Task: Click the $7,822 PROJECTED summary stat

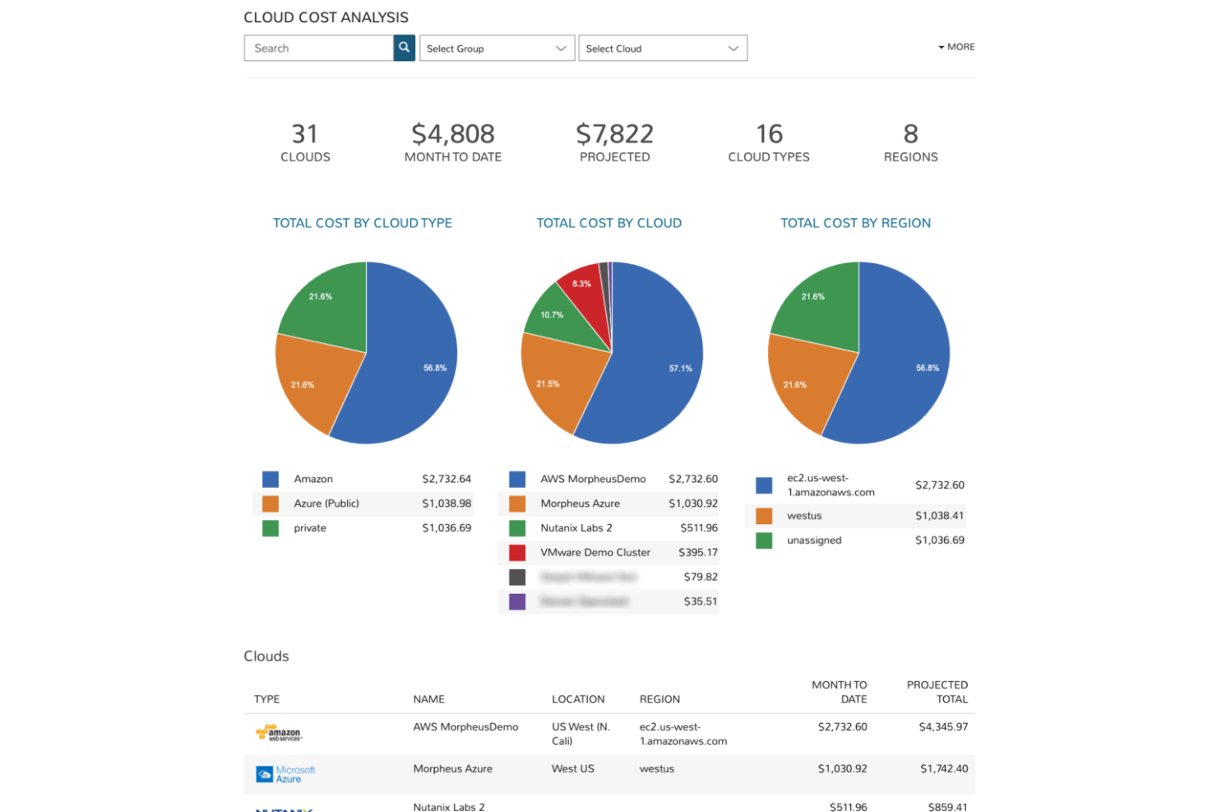Action: pos(614,142)
